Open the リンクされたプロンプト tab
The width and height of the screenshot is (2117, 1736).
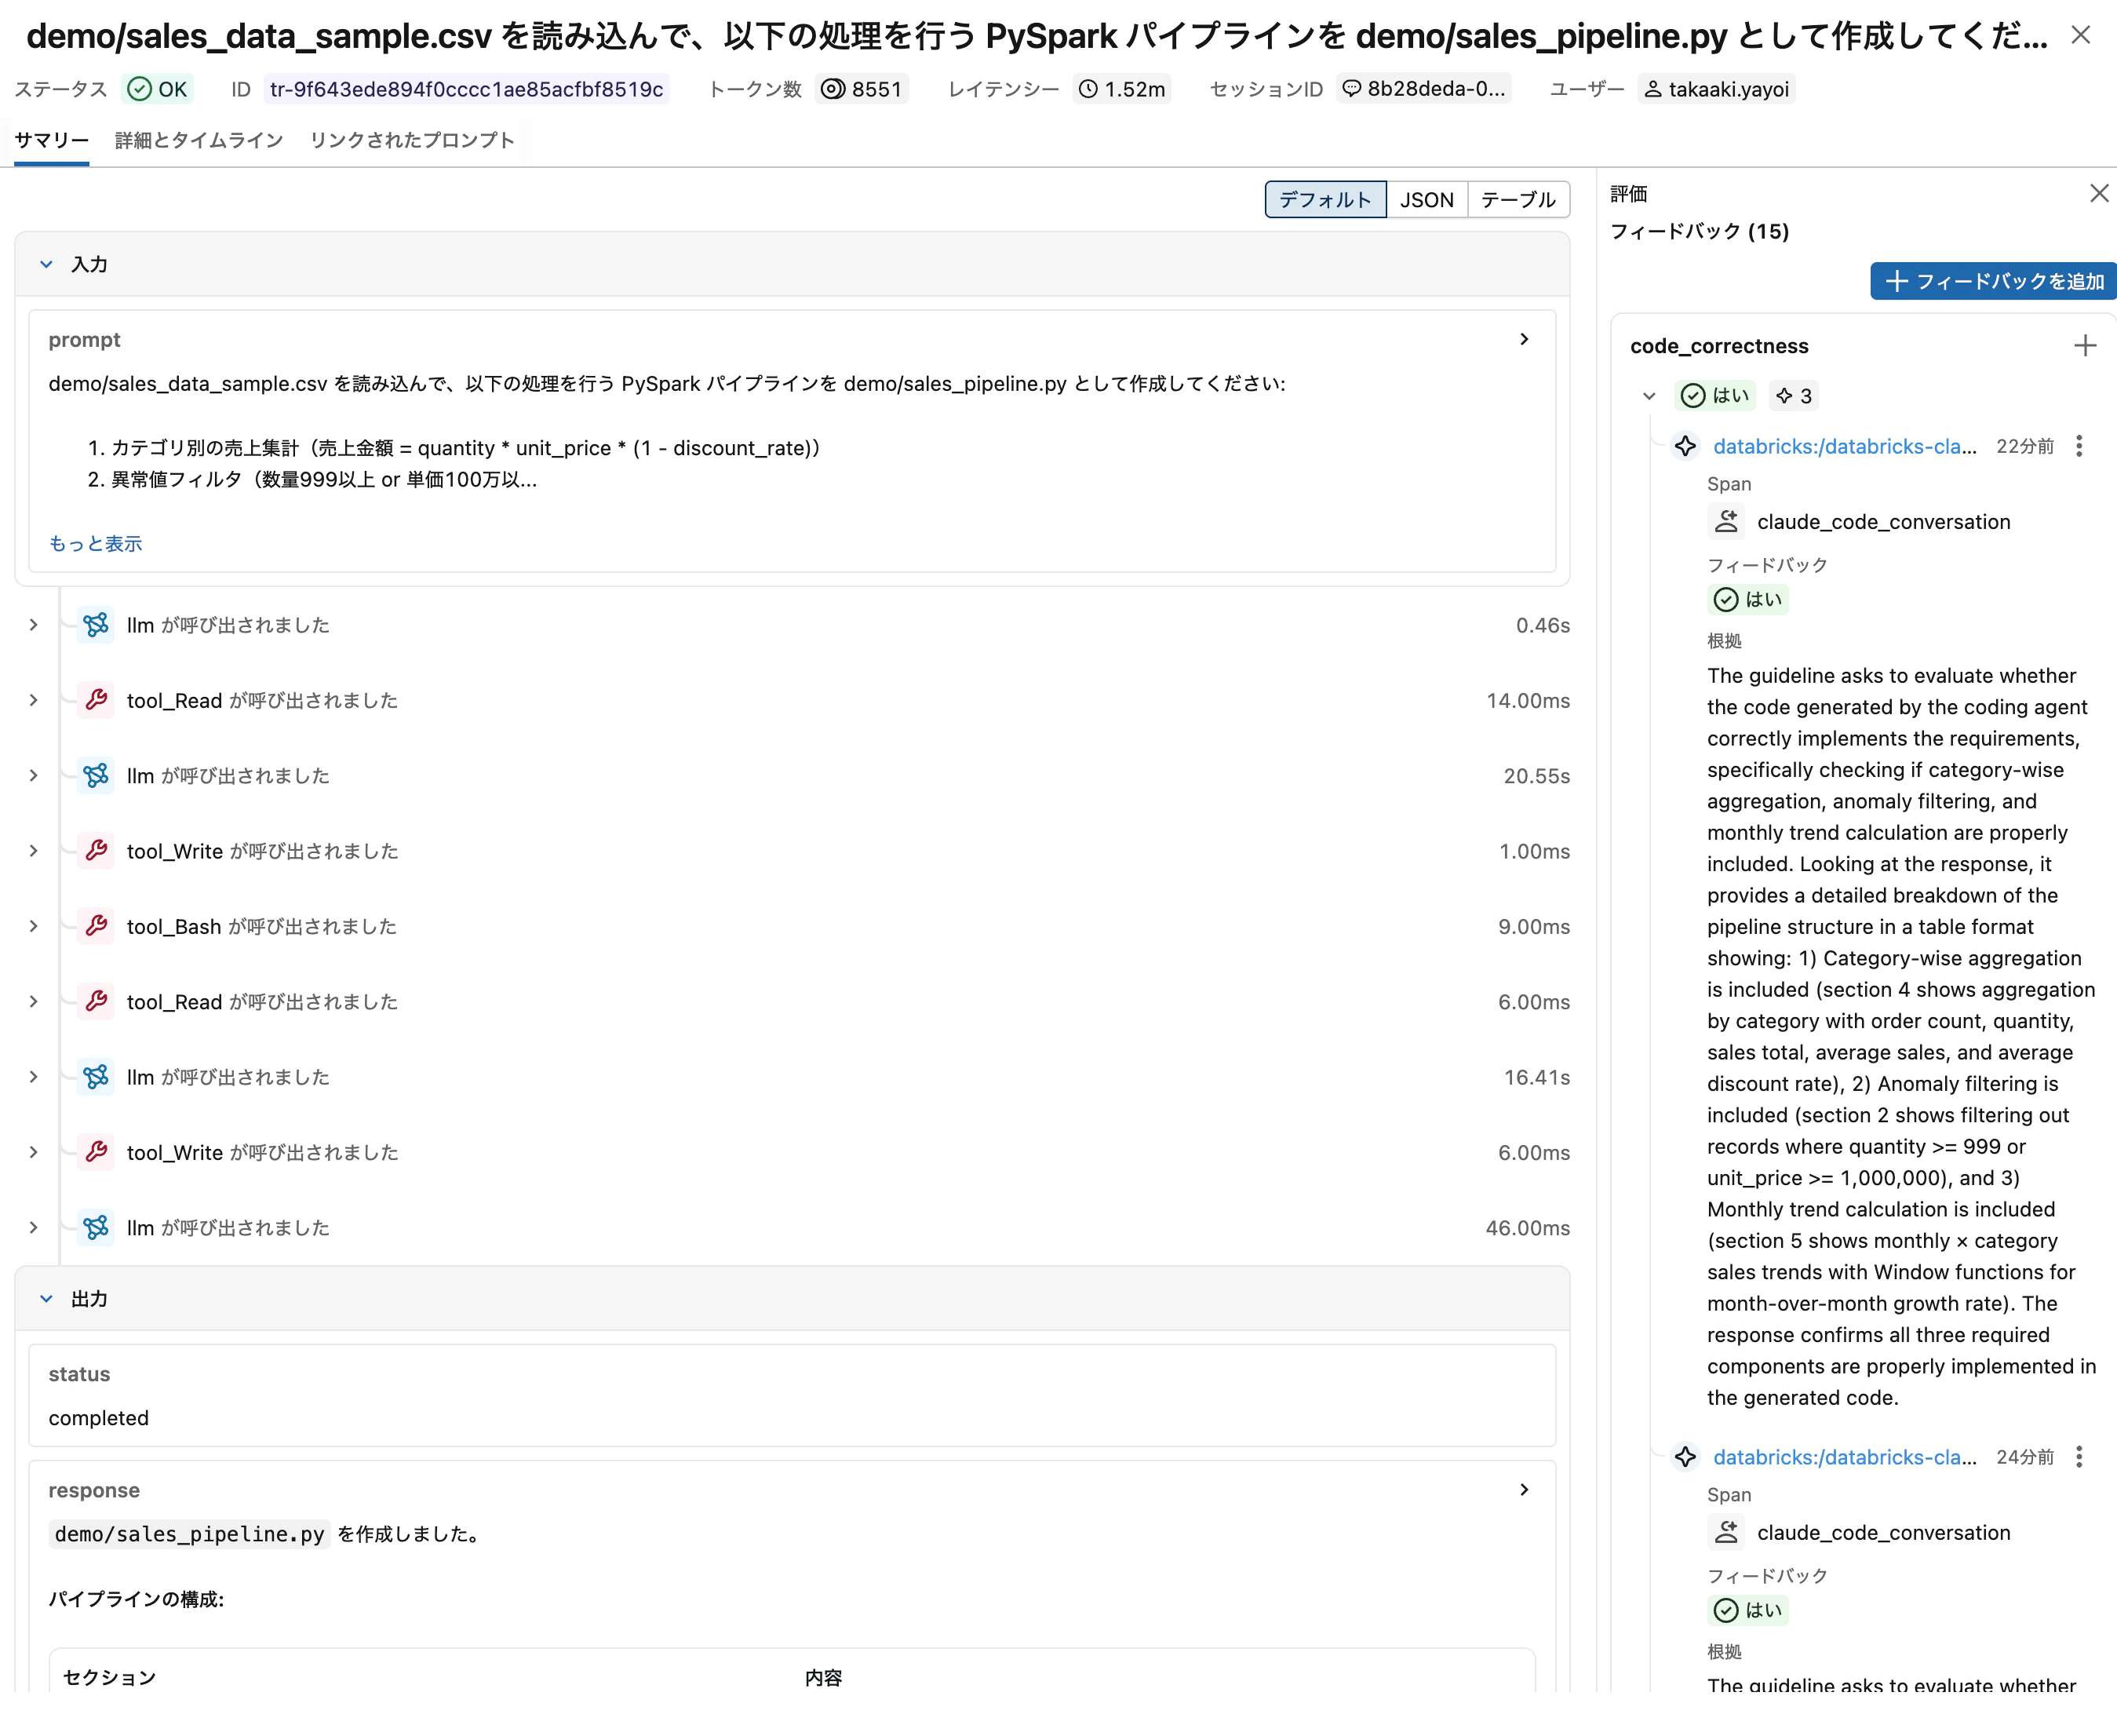tap(412, 140)
